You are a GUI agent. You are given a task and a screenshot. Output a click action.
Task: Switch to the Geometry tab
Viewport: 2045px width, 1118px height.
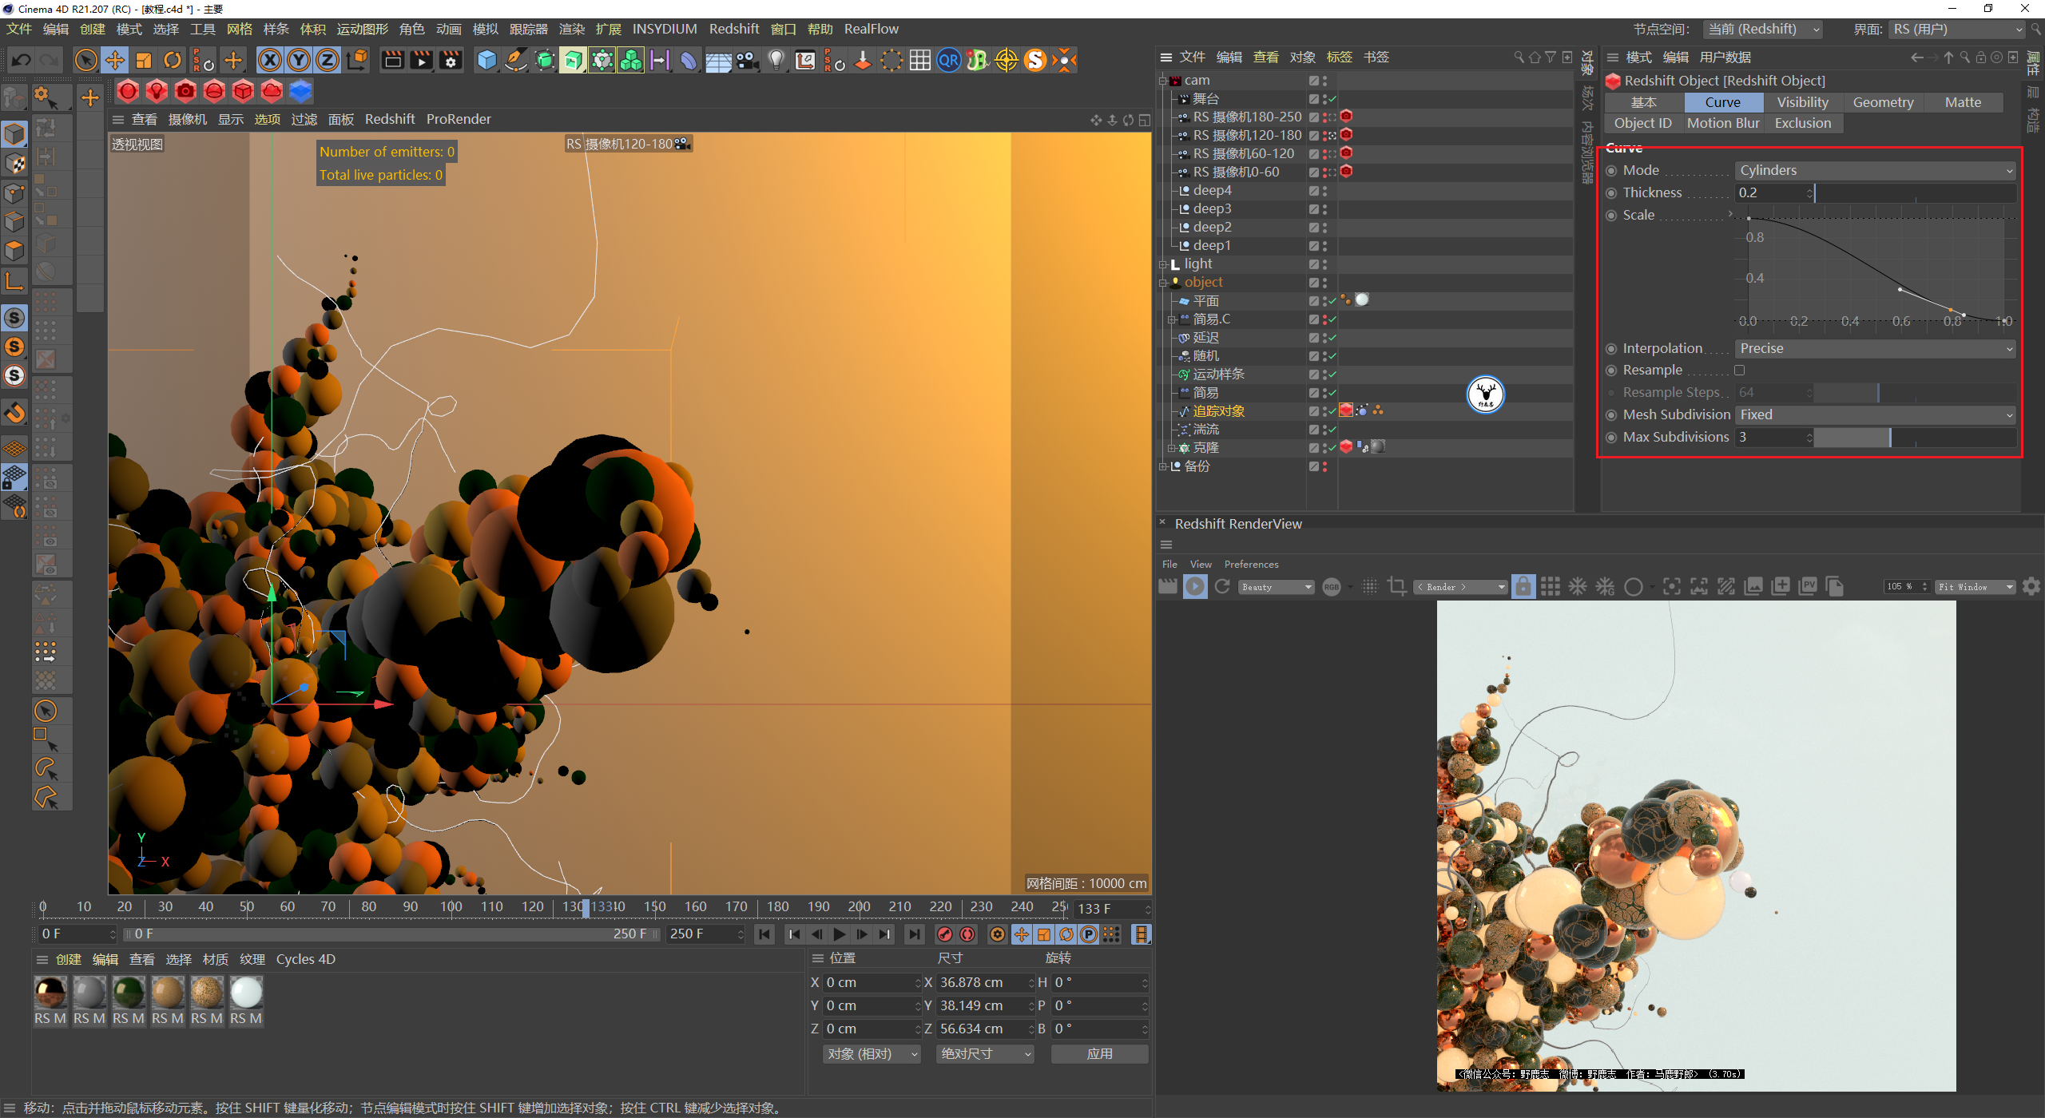(1883, 102)
